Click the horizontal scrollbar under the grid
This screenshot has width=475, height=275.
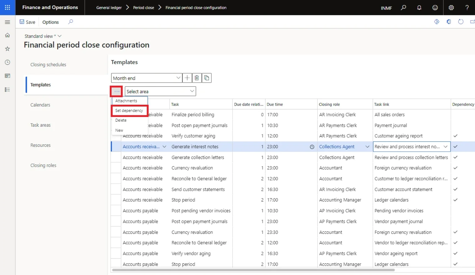point(253,270)
